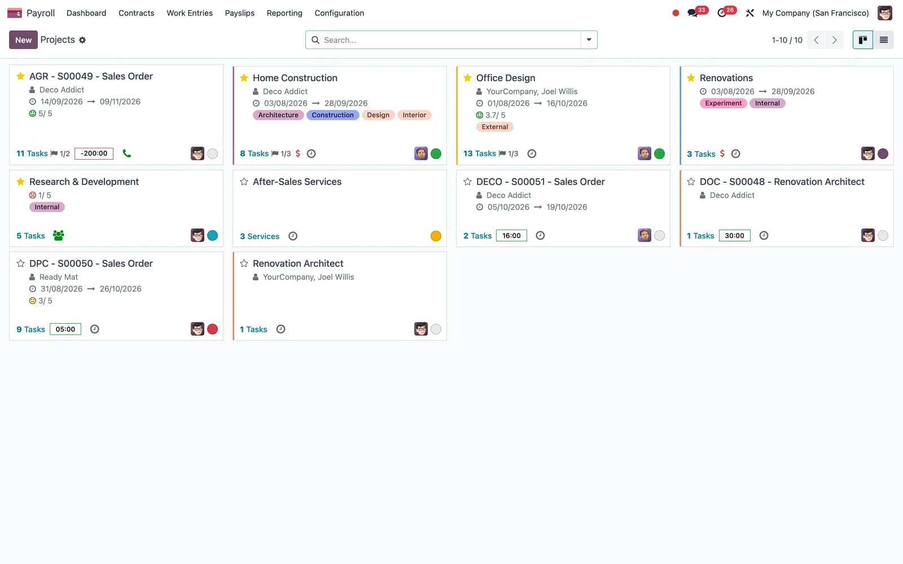This screenshot has height=564, width=903.
Task: Click the purple status circle on Renovations
Action: (883, 153)
